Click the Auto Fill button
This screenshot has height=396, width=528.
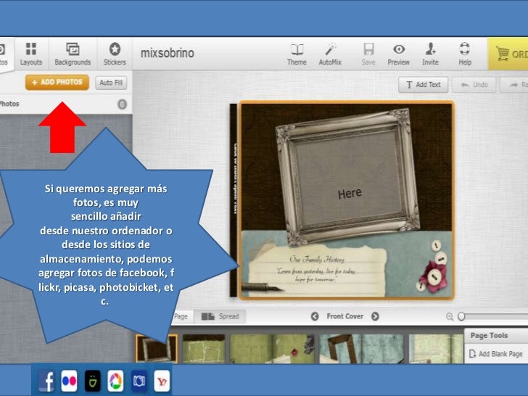(111, 83)
